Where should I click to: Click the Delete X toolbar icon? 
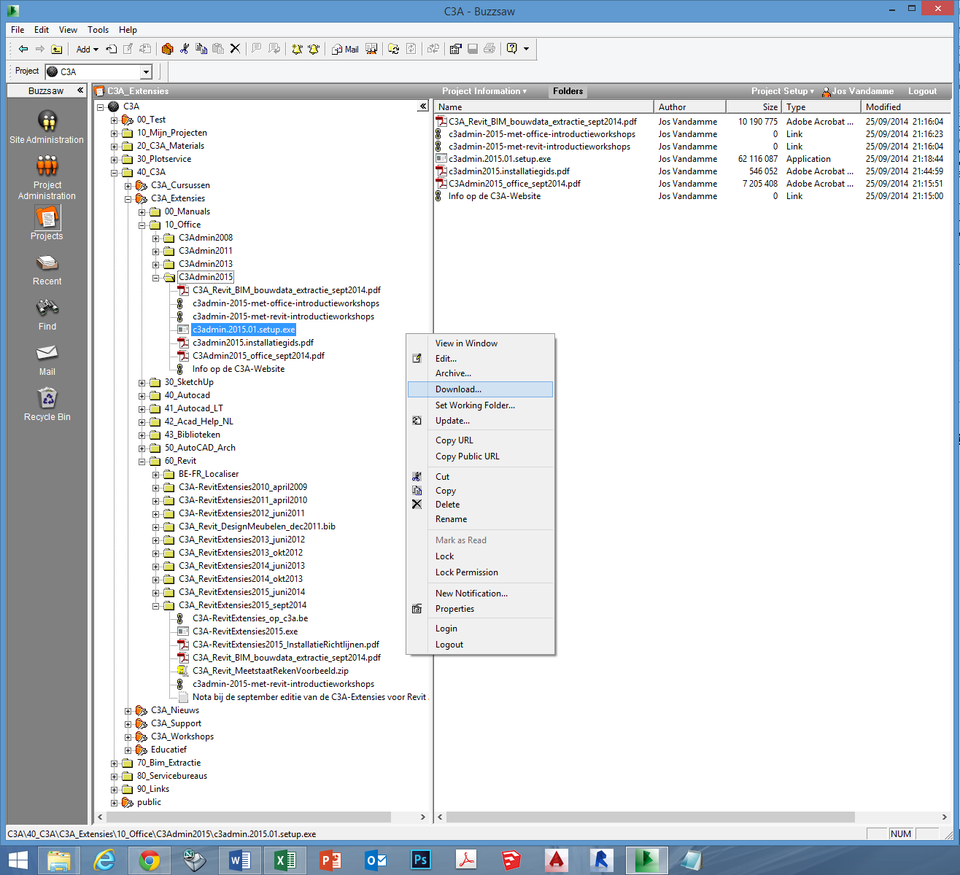pyautogui.click(x=235, y=49)
